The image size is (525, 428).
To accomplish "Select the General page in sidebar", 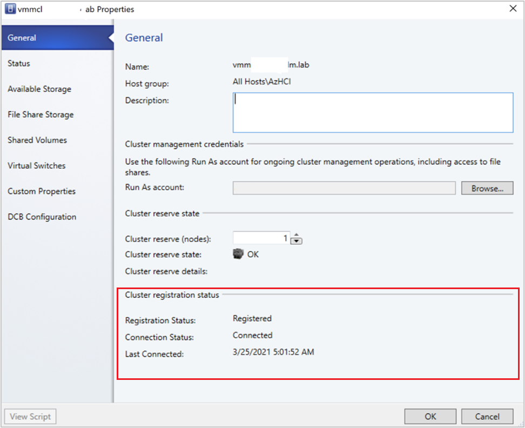I will tap(22, 38).
